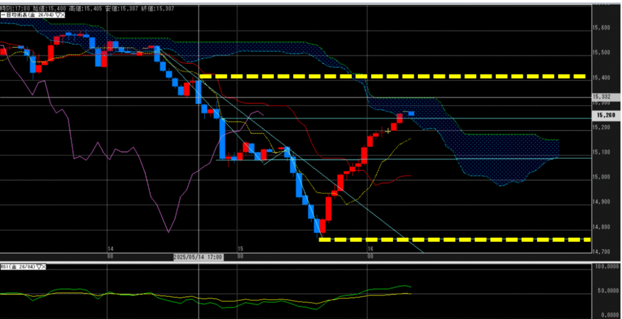Select the 一目均衡表(金 26/04) indicator label
622x319 pixels.
[28, 15]
